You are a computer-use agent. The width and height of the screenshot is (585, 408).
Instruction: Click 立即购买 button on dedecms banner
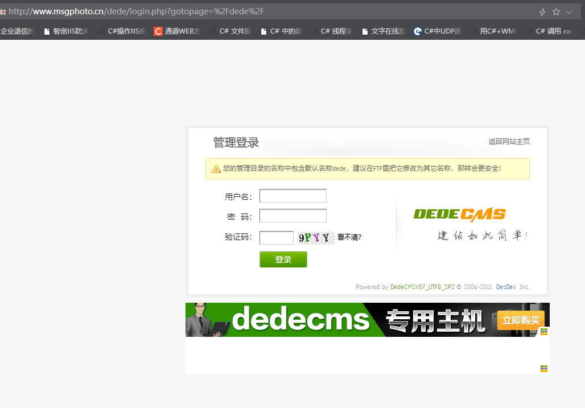coord(520,320)
